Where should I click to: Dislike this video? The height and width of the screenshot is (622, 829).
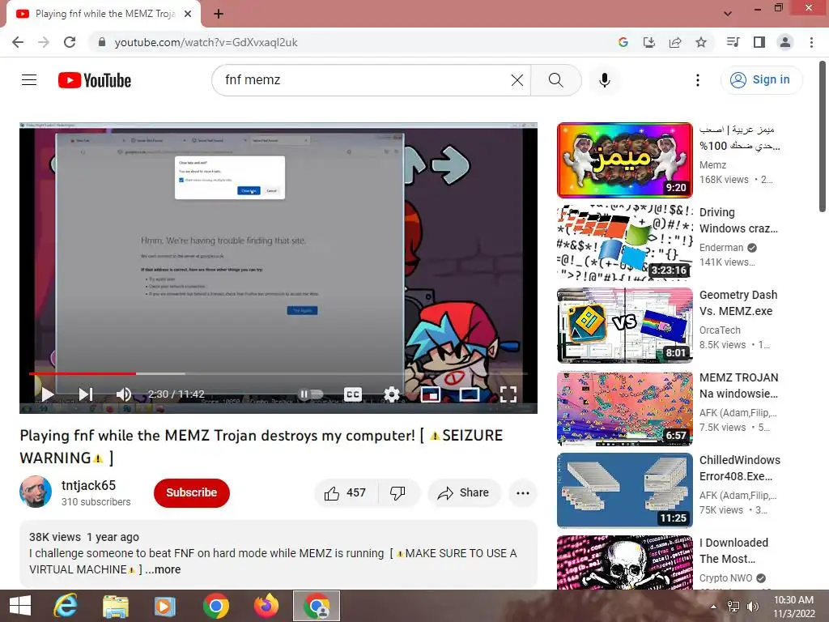point(397,493)
